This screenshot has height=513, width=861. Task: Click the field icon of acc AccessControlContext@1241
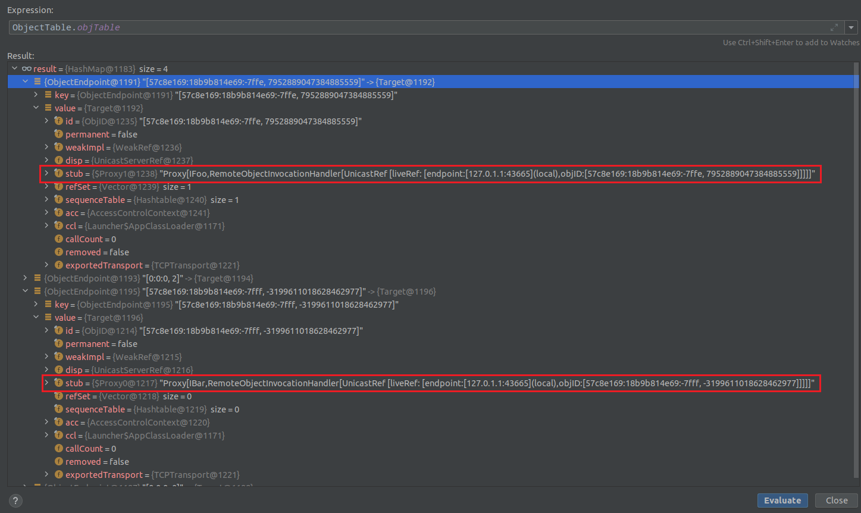(x=58, y=213)
